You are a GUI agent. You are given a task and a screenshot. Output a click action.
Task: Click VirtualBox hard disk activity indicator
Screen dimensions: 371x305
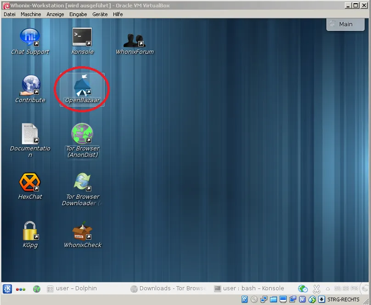coord(244,299)
